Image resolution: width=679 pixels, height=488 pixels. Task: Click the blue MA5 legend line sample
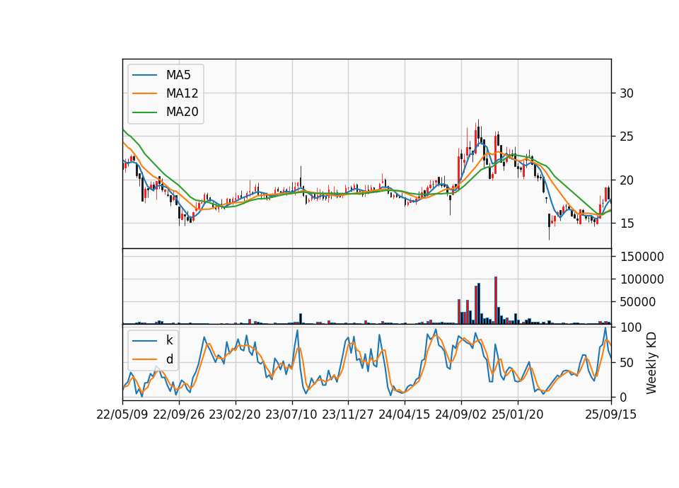144,75
